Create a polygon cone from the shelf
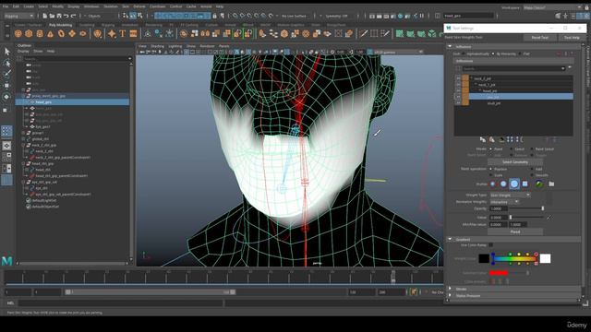This screenshot has height=332, width=591. (x=50, y=34)
